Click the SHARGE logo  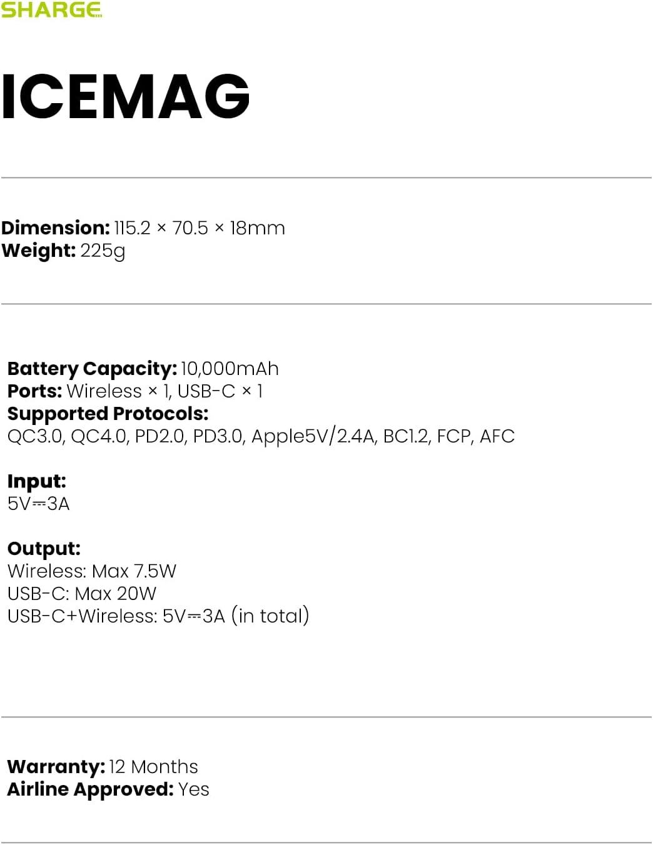(51, 10)
